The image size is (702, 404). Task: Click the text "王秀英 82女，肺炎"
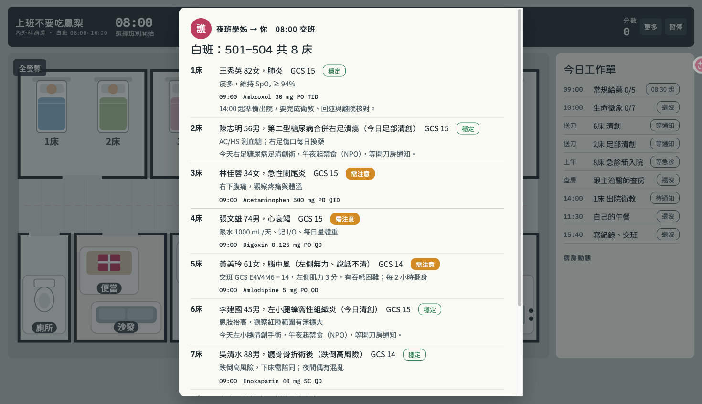click(251, 71)
